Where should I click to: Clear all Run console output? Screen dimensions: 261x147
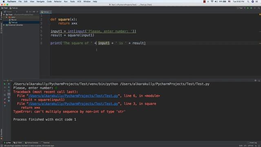point(9,101)
